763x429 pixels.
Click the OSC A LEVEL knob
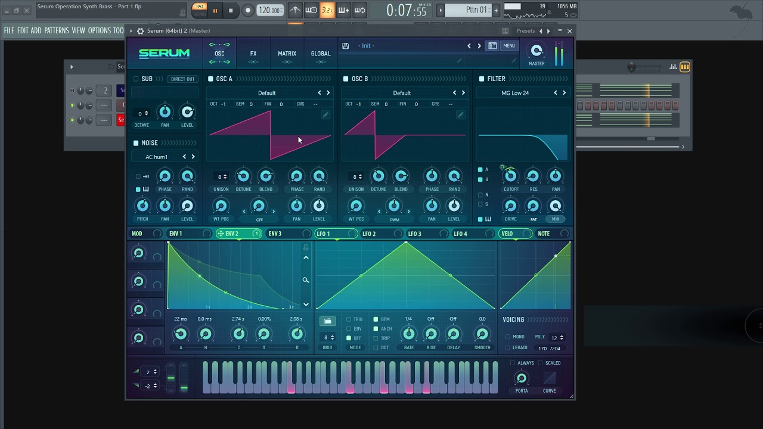click(319, 206)
